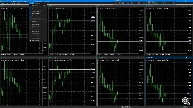
Task: Activate the second bottom-row GBPUSD chart title bar
Action: tap(72, 58)
